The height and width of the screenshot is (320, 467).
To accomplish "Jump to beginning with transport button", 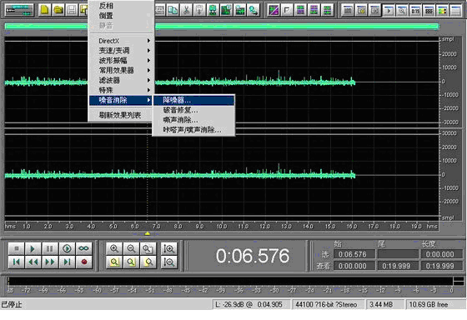I will click(17, 262).
